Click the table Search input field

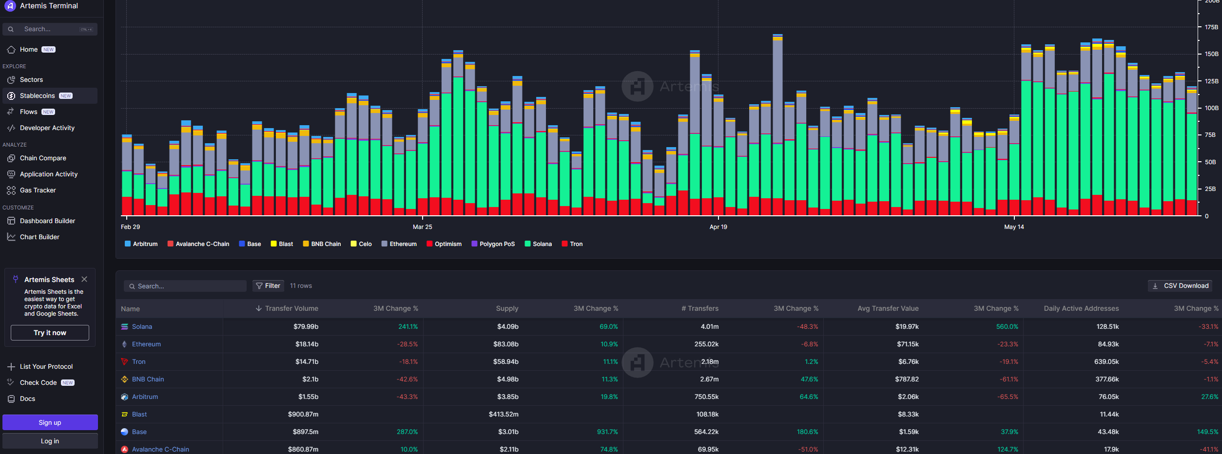(190, 286)
